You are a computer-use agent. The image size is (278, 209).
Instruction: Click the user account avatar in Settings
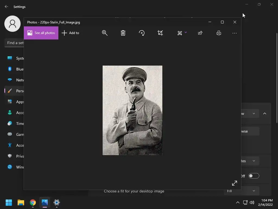[x=12, y=24]
